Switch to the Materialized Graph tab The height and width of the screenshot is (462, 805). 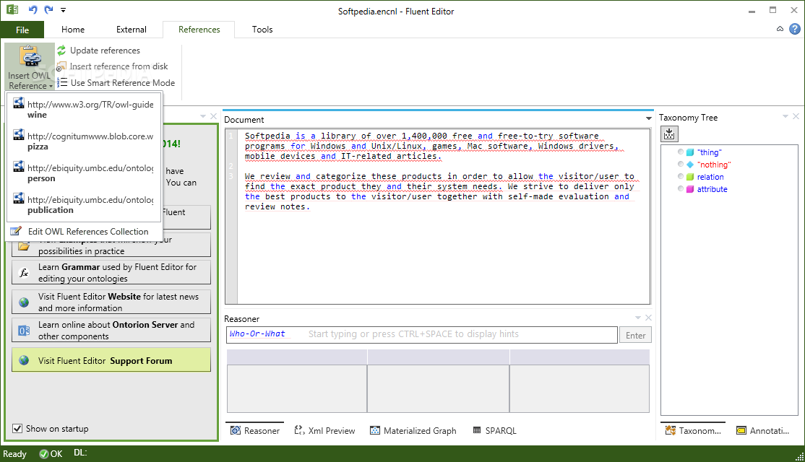coord(413,431)
